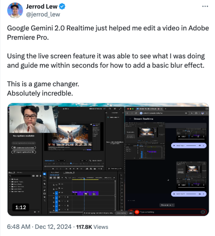
Task: Click Import captions from file button
Action: tap(24, 152)
